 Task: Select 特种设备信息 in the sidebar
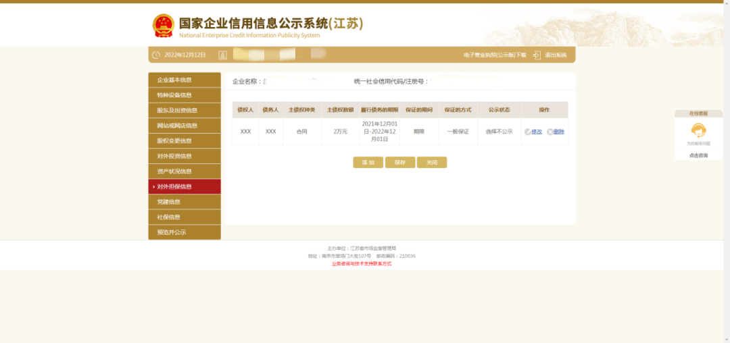coord(184,95)
